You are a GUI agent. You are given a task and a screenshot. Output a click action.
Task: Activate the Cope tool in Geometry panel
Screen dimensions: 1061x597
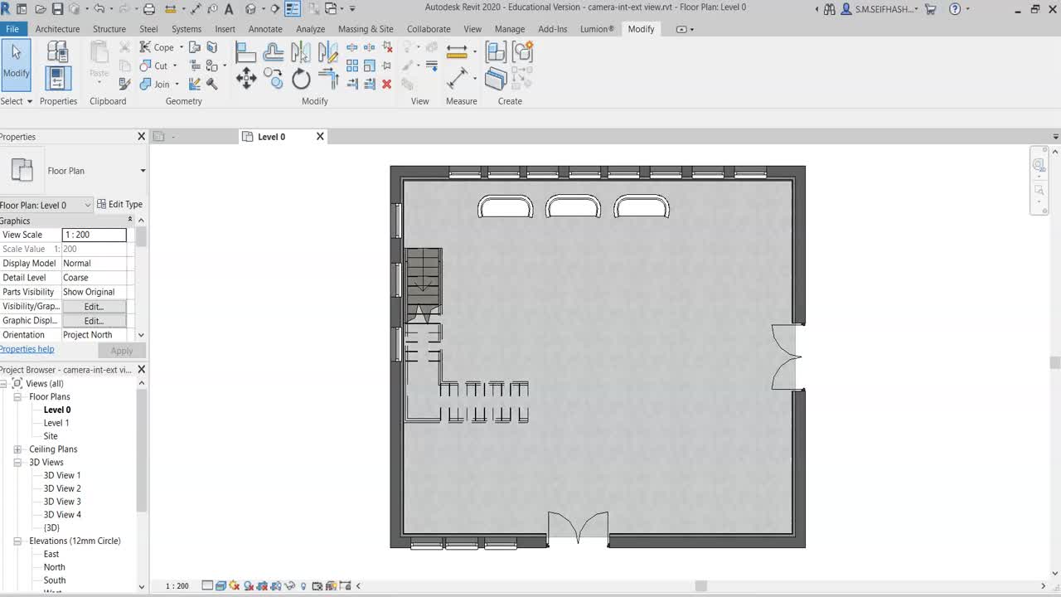(x=158, y=47)
